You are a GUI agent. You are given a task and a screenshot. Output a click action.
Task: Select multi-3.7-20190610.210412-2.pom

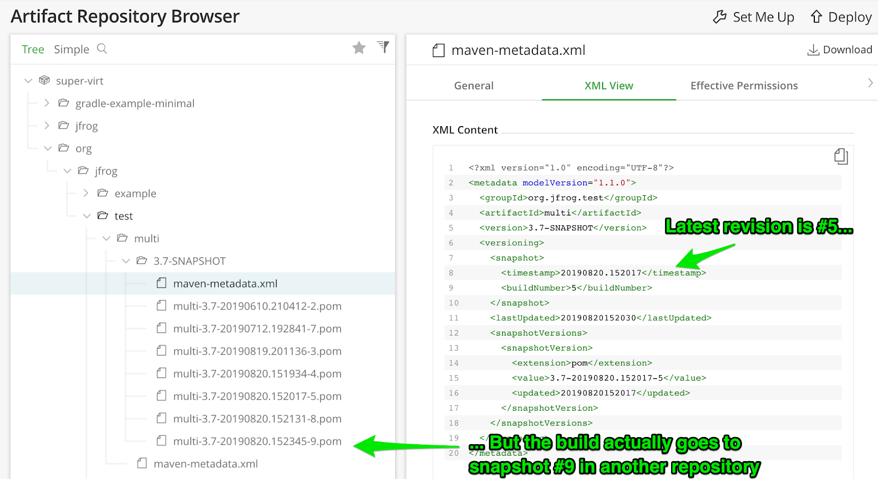pos(257,306)
